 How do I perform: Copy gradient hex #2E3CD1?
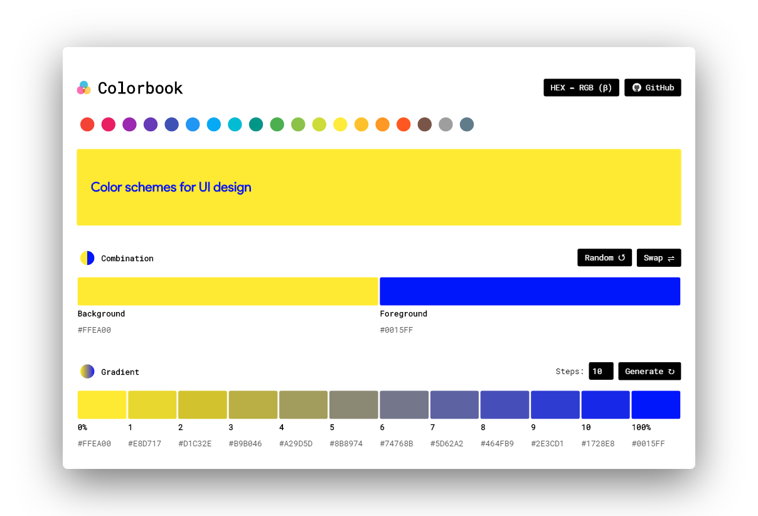(x=548, y=444)
